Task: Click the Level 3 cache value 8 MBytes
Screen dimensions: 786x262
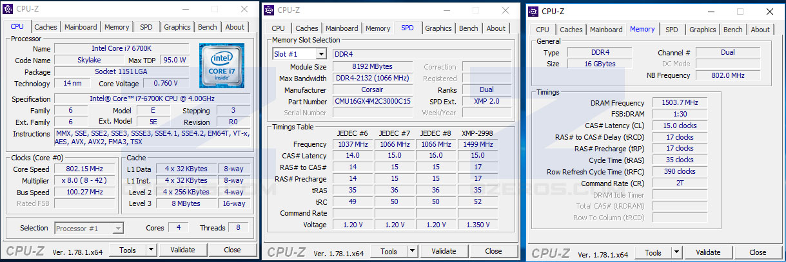Action: coord(186,204)
